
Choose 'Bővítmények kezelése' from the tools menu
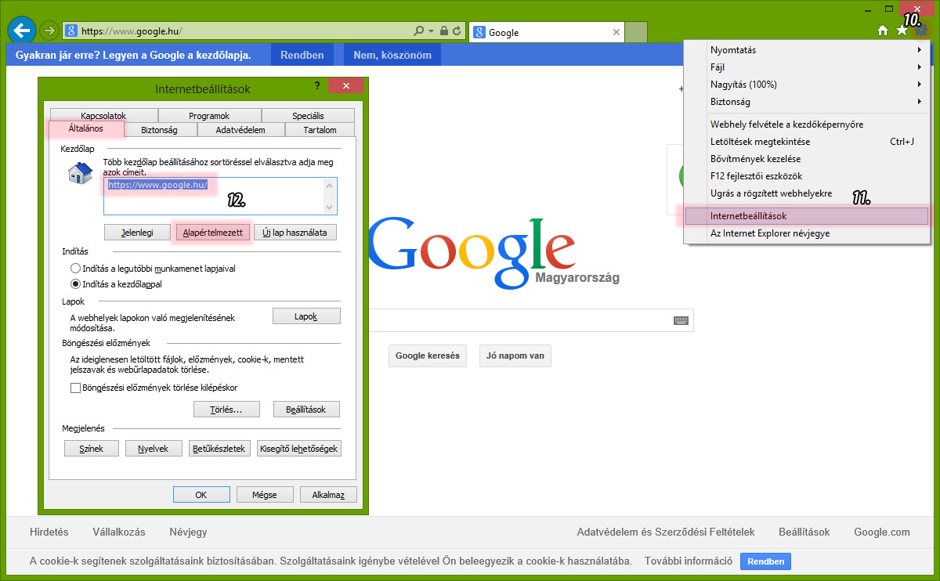click(755, 159)
